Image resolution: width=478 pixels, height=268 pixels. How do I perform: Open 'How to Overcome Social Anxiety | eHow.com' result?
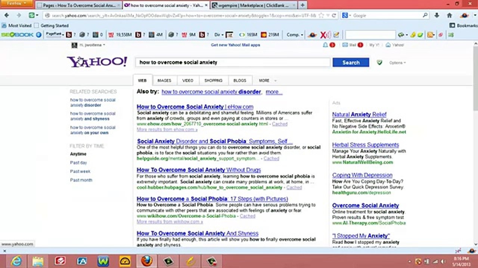click(195, 107)
